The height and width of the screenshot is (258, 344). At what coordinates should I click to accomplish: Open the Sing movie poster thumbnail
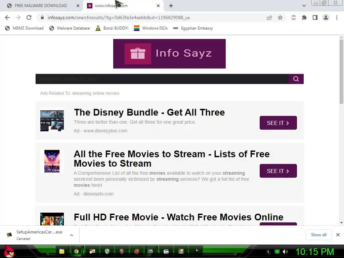click(52, 161)
